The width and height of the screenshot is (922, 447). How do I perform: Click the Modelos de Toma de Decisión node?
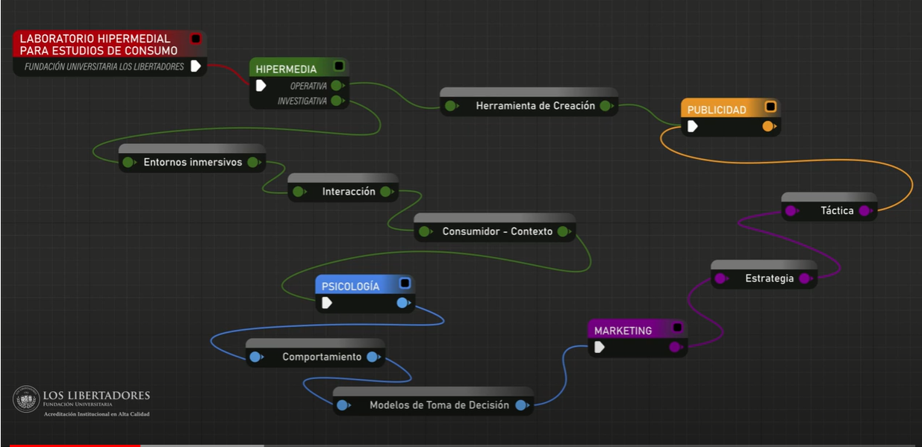[433, 401]
